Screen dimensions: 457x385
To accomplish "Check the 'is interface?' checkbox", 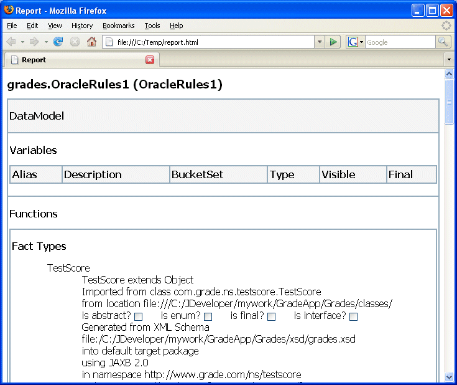I will tap(354, 316).
